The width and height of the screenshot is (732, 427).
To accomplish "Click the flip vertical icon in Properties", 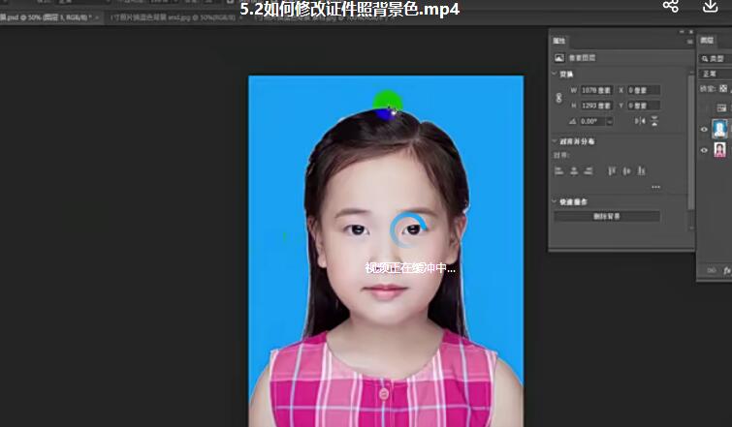I will (654, 121).
